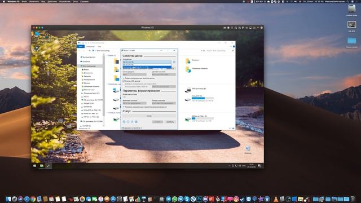361x203 pixels.
Task: Open Photoshop from the dock
Action: coord(199,199)
